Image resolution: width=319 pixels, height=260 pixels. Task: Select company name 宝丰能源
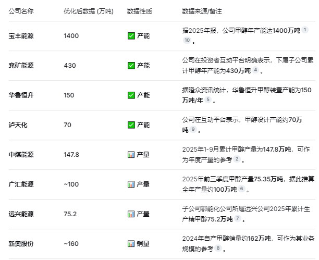(21, 36)
